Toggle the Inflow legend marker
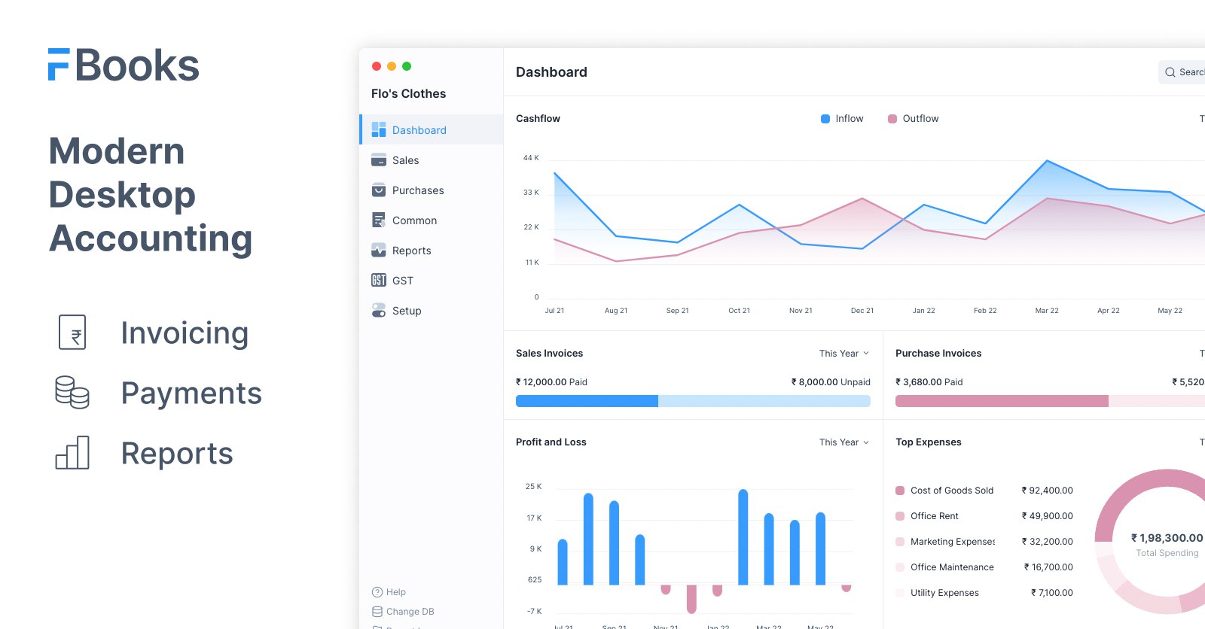The height and width of the screenshot is (629, 1205). [x=825, y=119]
